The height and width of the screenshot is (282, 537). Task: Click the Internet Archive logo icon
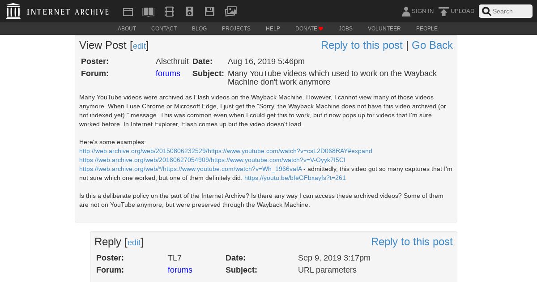(13, 11)
